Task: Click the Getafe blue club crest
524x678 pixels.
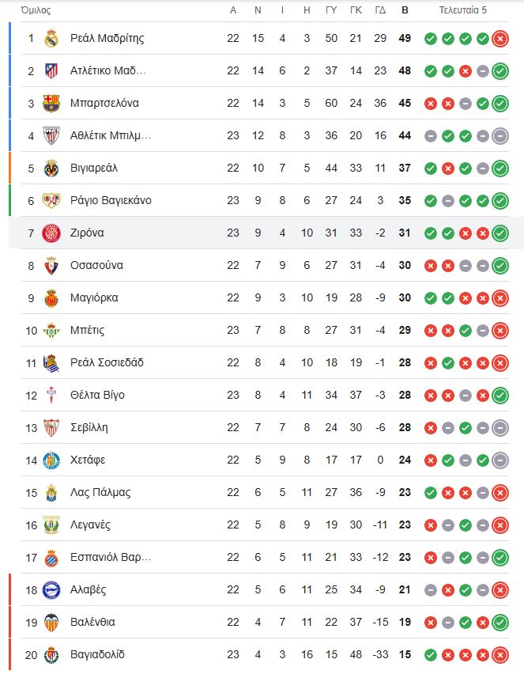Action: point(51,460)
